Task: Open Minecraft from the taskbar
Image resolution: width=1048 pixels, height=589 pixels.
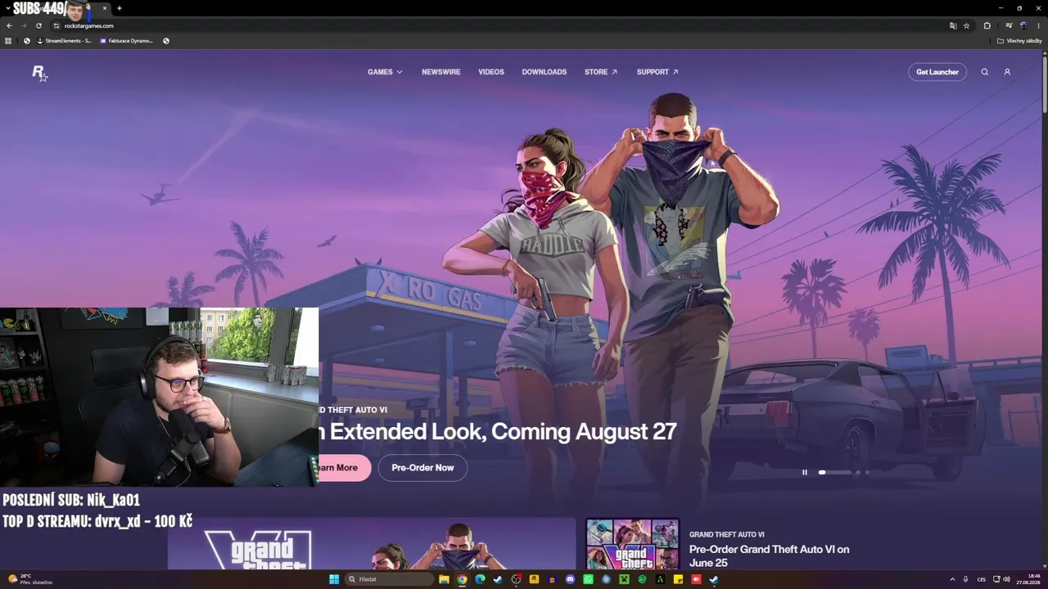Action: pyautogui.click(x=624, y=579)
